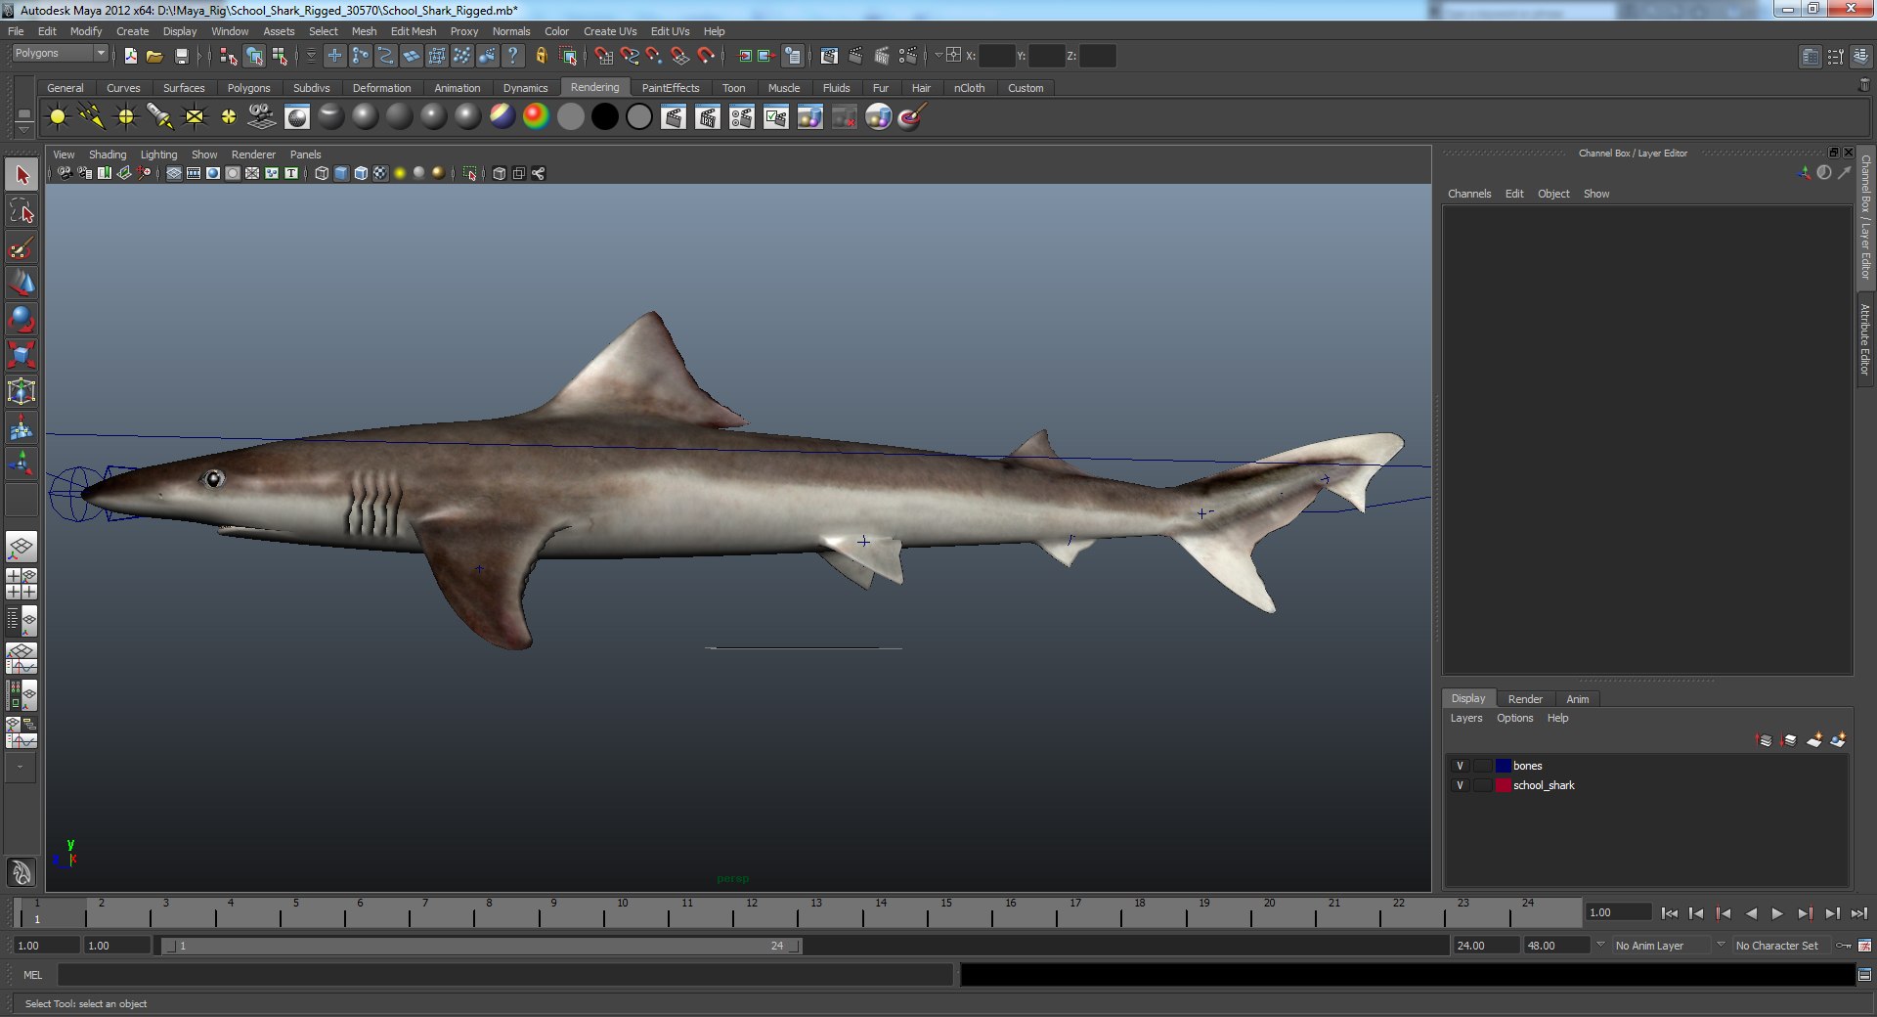The width and height of the screenshot is (1877, 1017).
Task: Open the Layers menu in Layer Editor
Action: click(1465, 718)
